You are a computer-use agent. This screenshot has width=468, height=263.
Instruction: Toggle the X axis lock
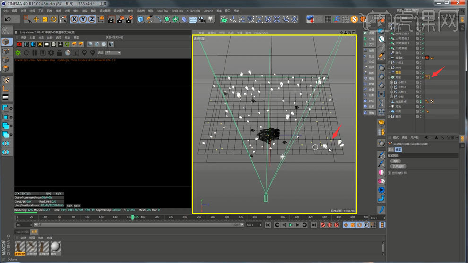(x=75, y=19)
